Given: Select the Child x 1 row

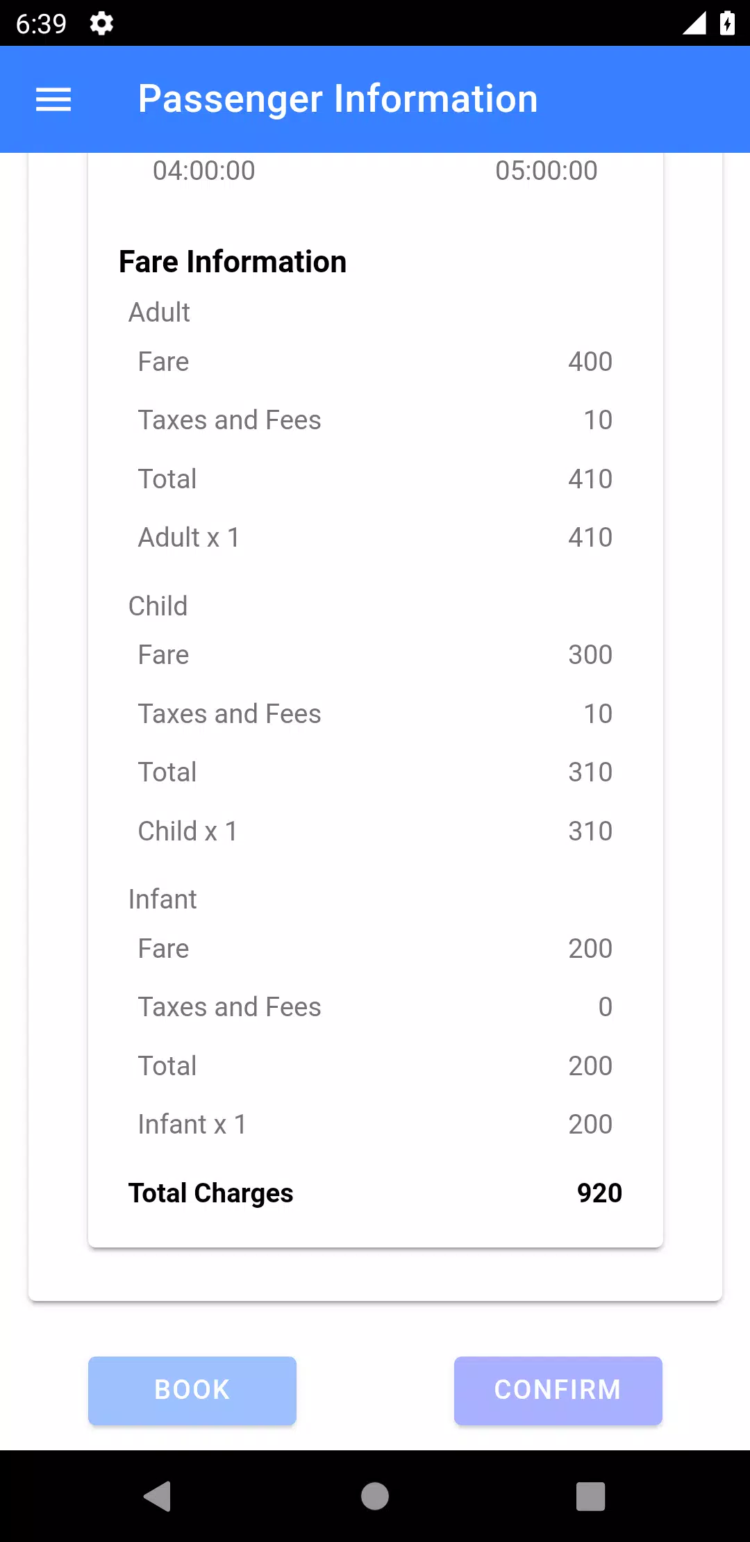Looking at the screenshot, I should tap(375, 831).
